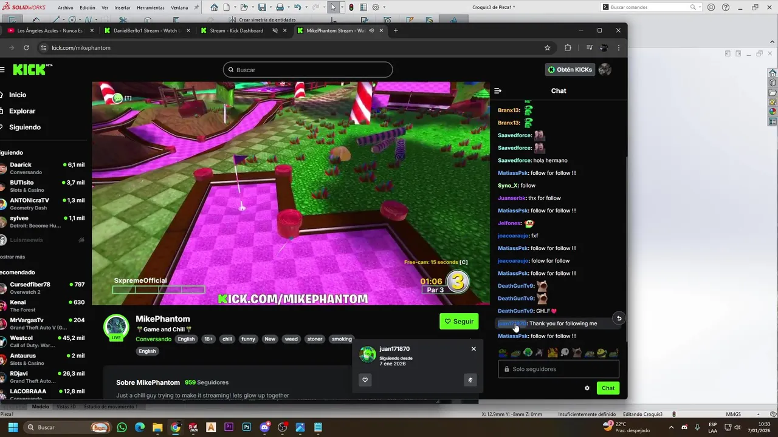The height and width of the screenshot is (437, 778).
Task: Click the SolidWorks select cursor tool
Action: pos(333,7)
